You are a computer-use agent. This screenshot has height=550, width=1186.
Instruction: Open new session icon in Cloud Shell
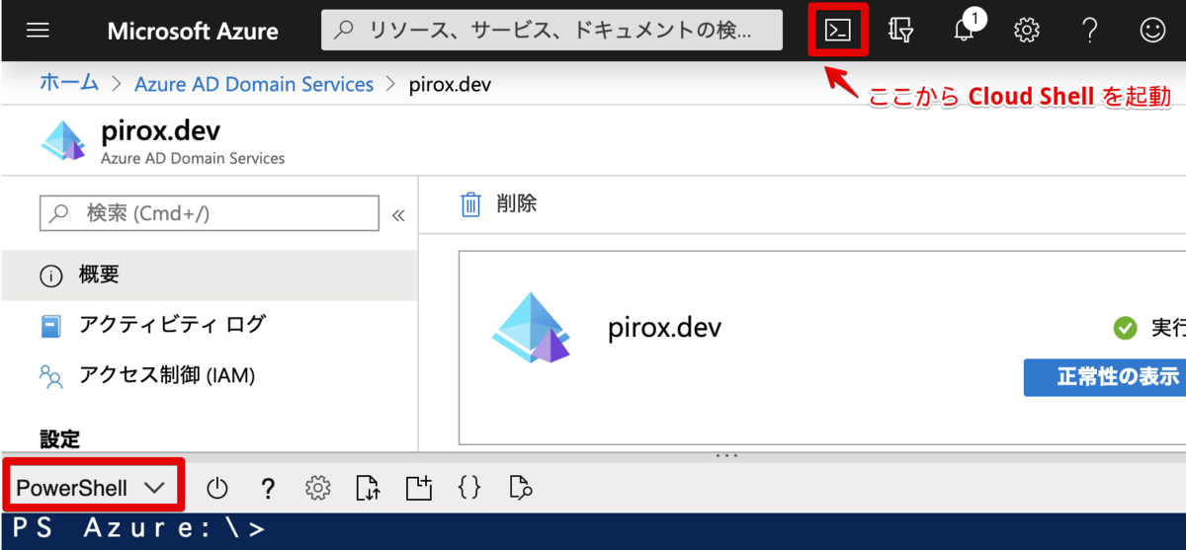pyautogui.click(x=419, y=487)
